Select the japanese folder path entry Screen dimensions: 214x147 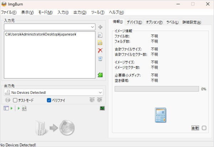(x=41, y=34)
